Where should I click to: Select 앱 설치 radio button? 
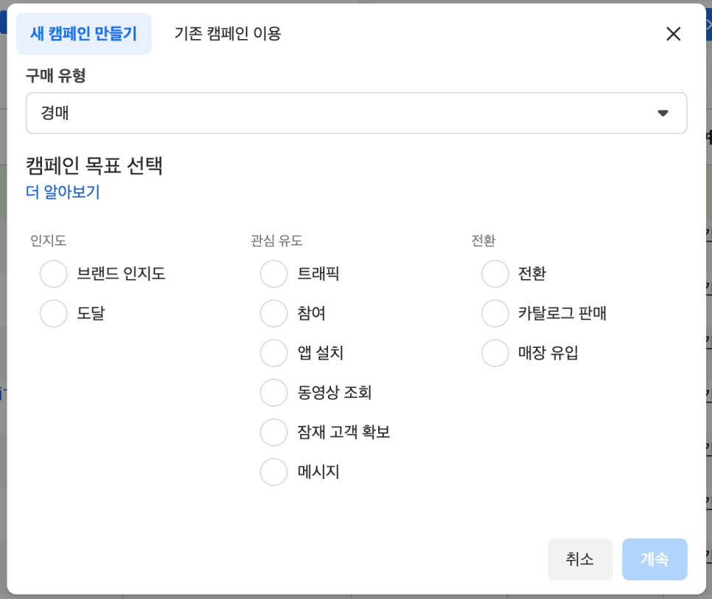click(x=273, y=353)
